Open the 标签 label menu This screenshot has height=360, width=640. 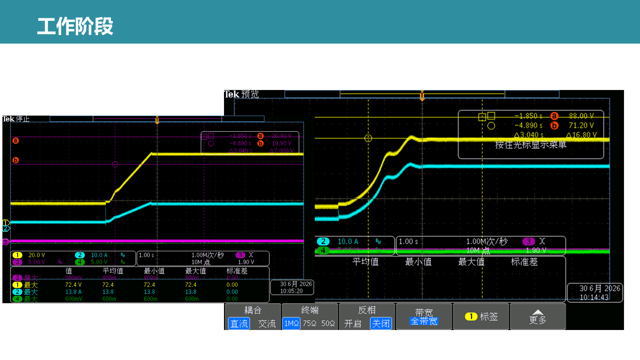pos(481,316)
